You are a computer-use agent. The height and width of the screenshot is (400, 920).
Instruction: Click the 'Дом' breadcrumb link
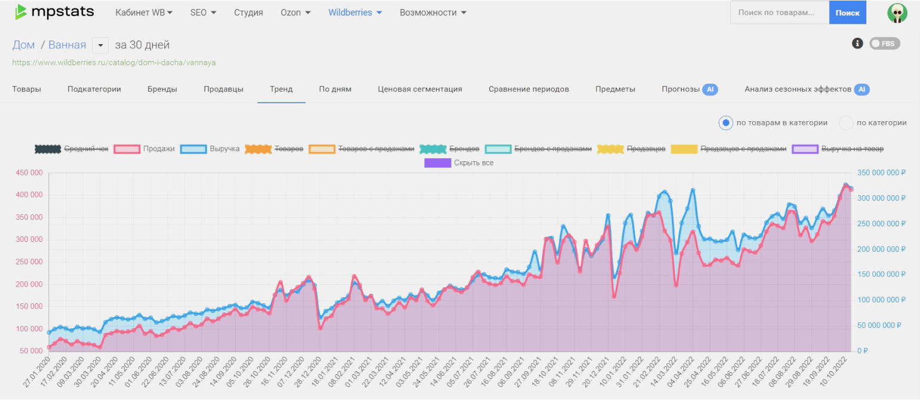click(x=24, y=45)
